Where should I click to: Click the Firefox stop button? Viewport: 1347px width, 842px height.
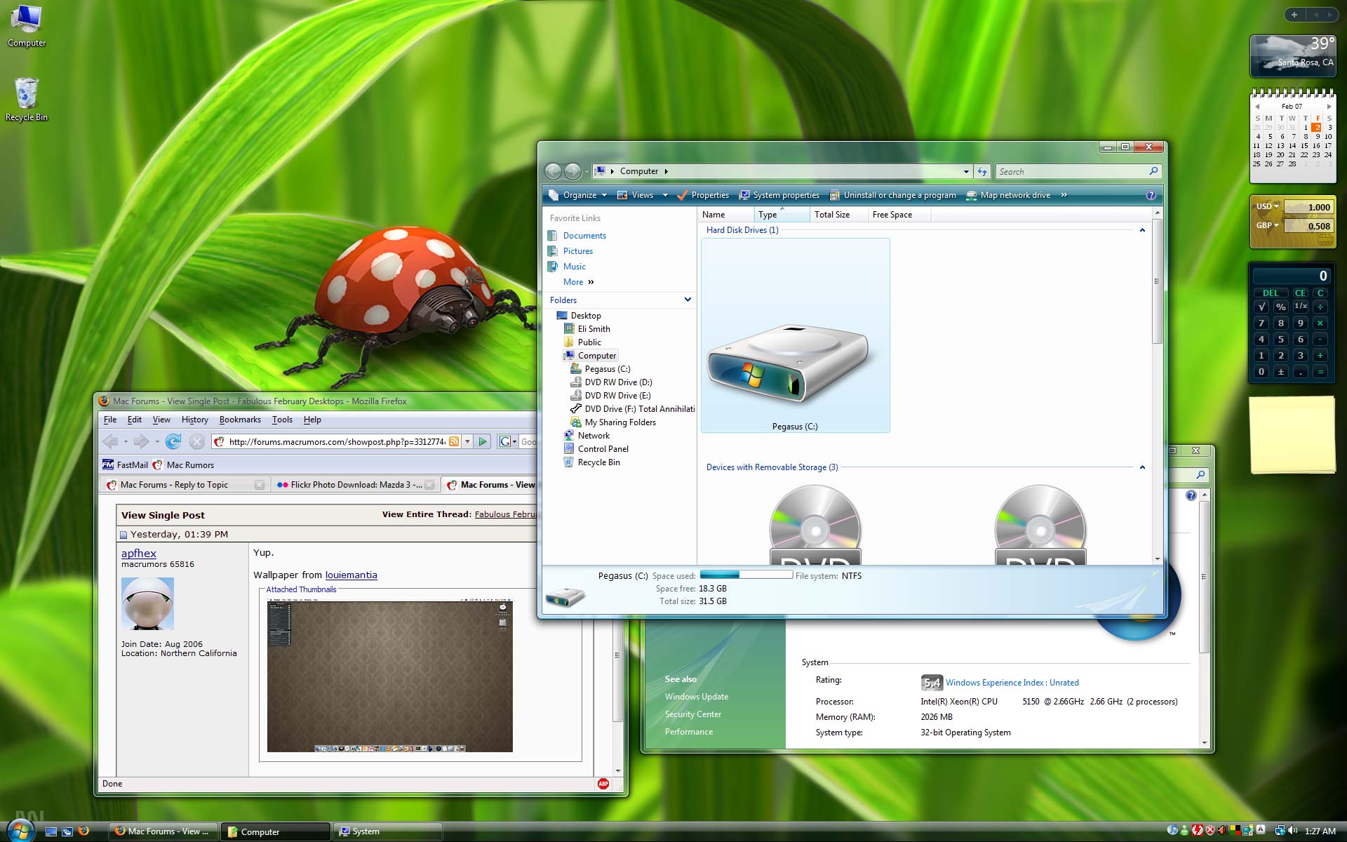tap(197, 441)
